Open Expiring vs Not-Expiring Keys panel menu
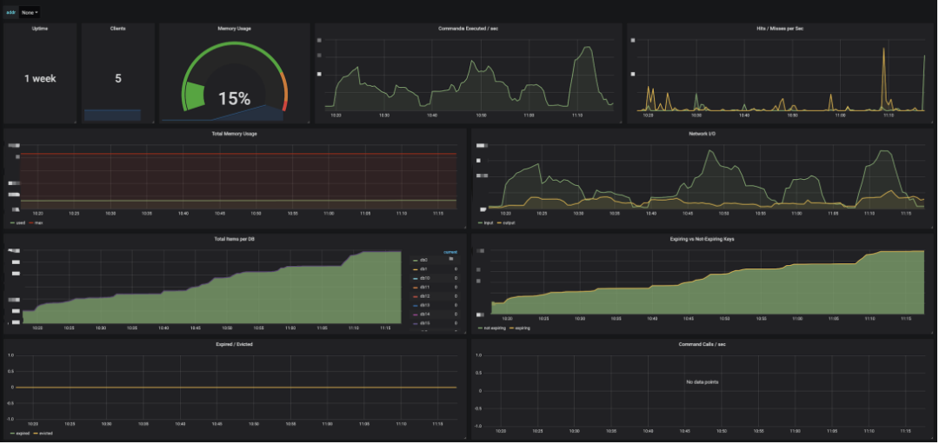 pyautogui.click(x=702, y=239)
